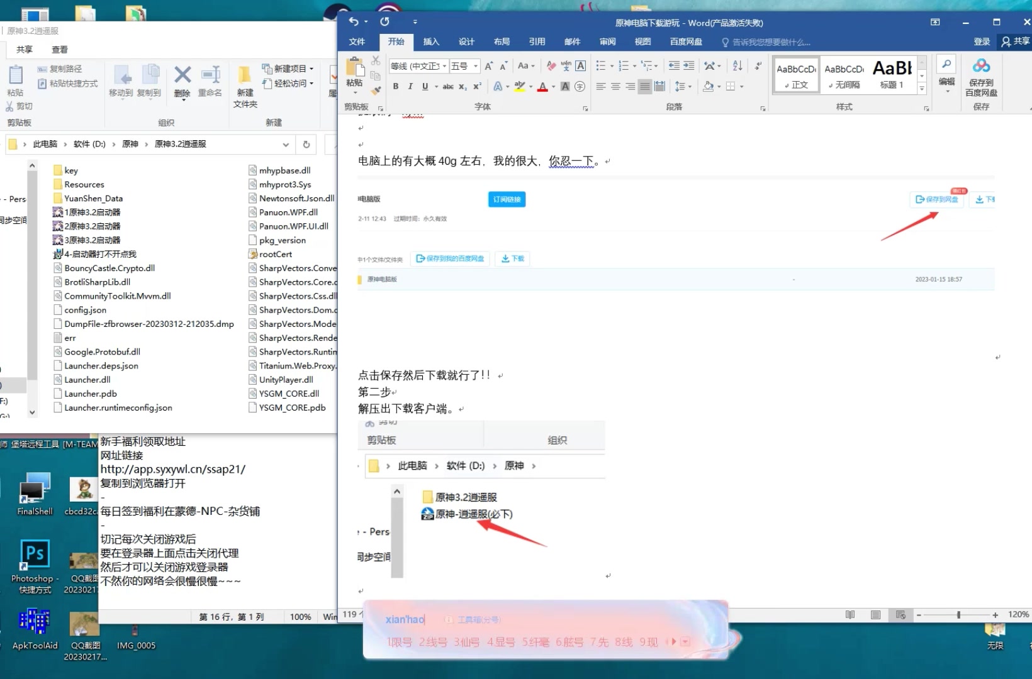Viewport: 1032px width, 679px height.
Task: Expand the Styles gallery More arrow
Action: point(922,89)
